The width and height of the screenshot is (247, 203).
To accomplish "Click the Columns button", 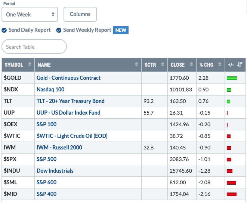I will pos(80,14).
